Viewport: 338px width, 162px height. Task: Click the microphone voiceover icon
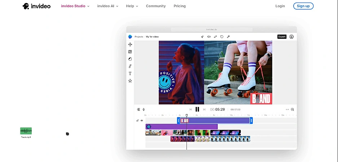point(144,109)
